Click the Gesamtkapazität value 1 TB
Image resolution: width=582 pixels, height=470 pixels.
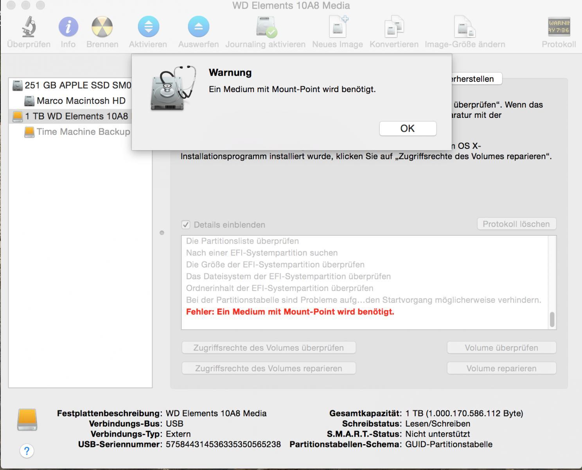464,413
